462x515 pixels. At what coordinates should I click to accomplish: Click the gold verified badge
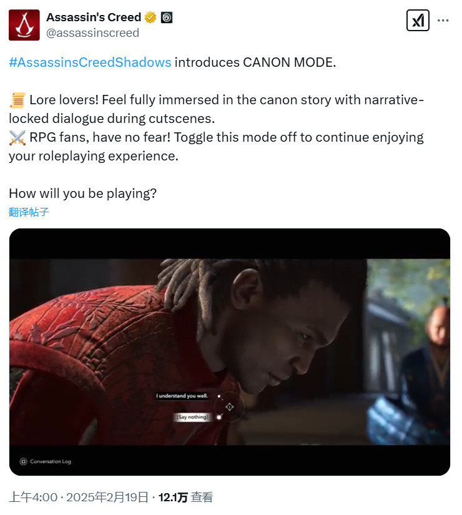click(150, 17)
